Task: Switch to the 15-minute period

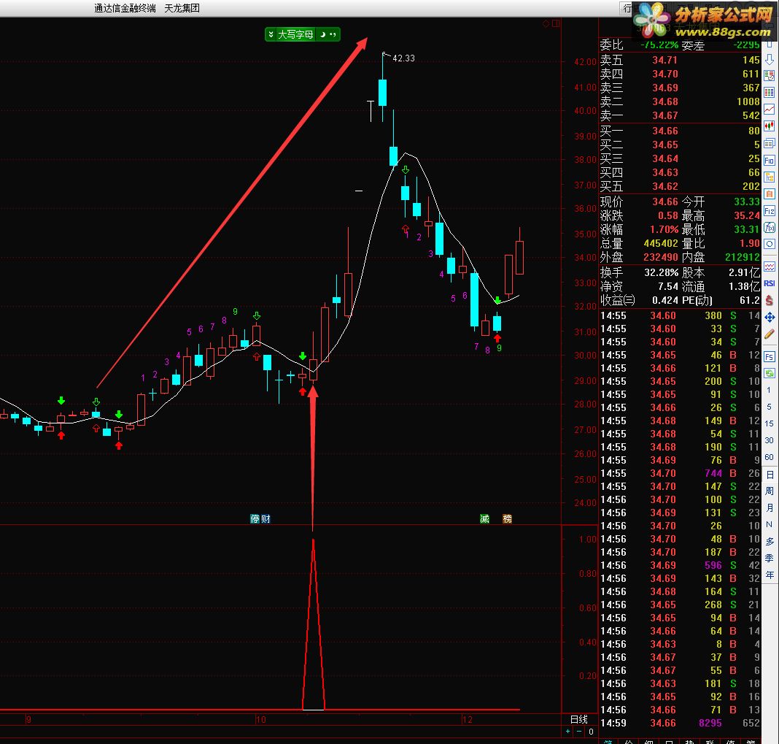Action: 769,423
